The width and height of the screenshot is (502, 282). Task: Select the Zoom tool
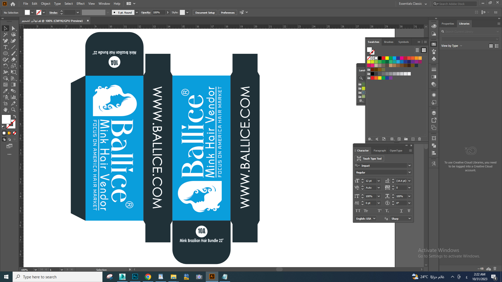point(14,110)
